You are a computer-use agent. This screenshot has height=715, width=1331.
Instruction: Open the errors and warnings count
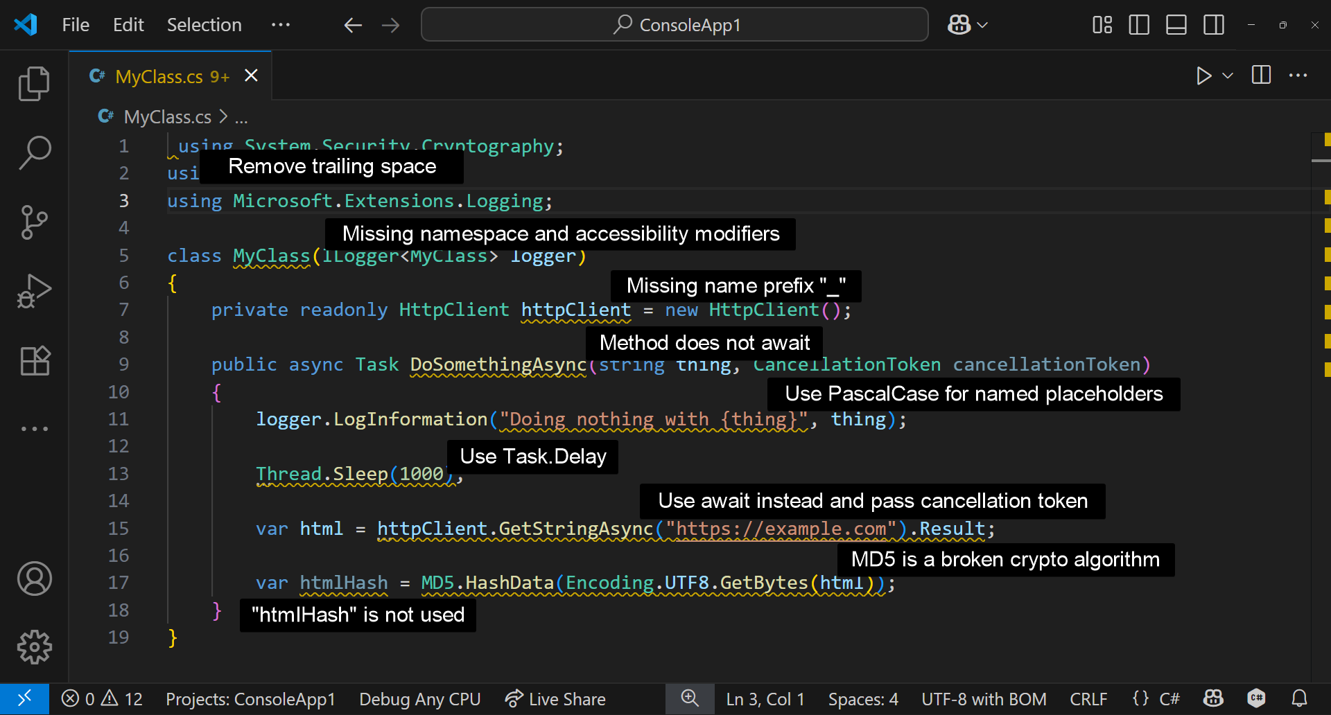tap(102, 699)
